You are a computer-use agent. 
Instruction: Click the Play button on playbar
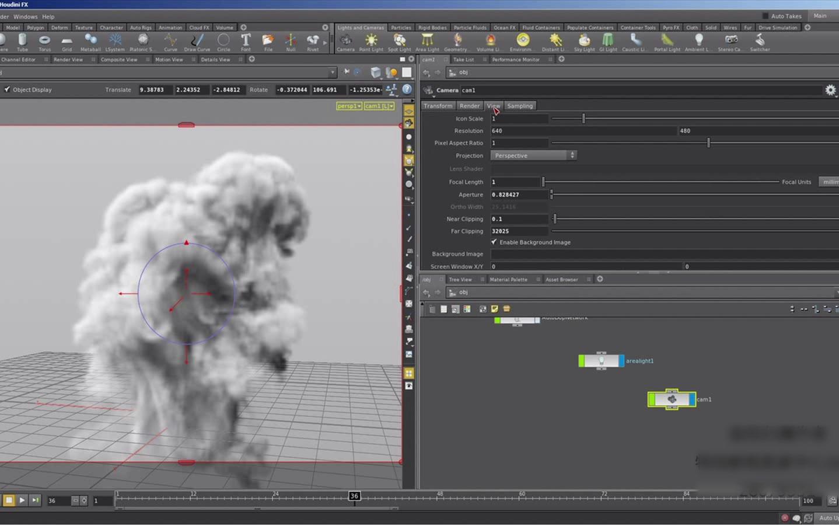[22, 500]
